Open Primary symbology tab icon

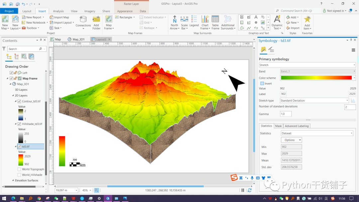coord(263,50)
